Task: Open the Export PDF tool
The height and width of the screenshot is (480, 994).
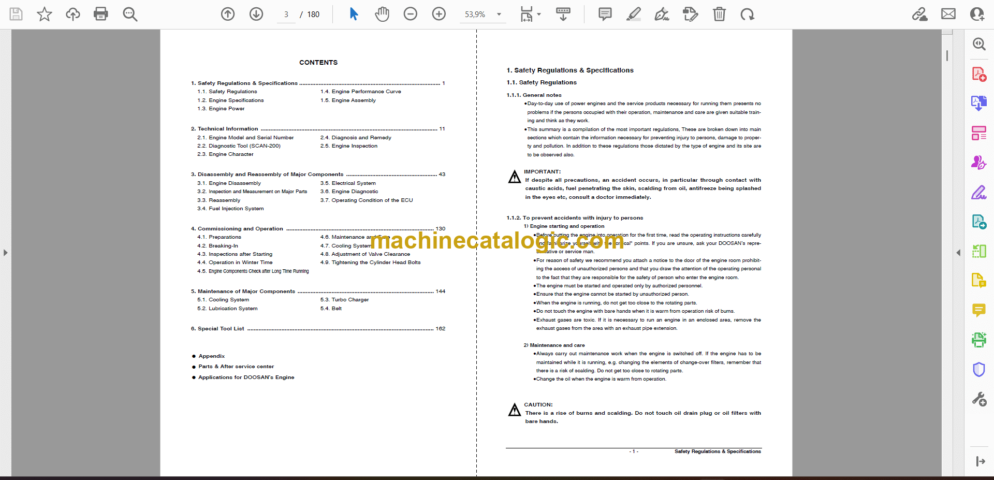Action: [979, 103]
